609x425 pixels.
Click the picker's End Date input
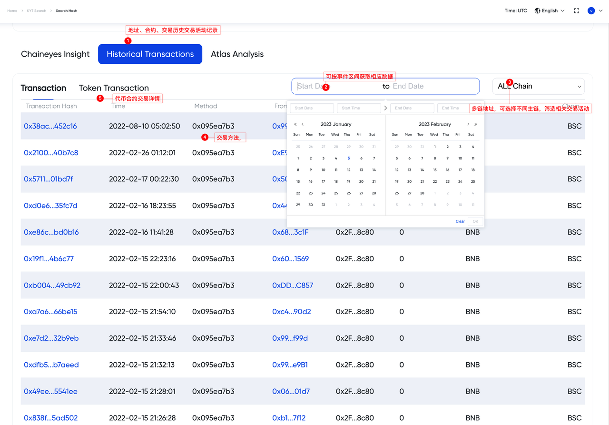pos(412,108)
